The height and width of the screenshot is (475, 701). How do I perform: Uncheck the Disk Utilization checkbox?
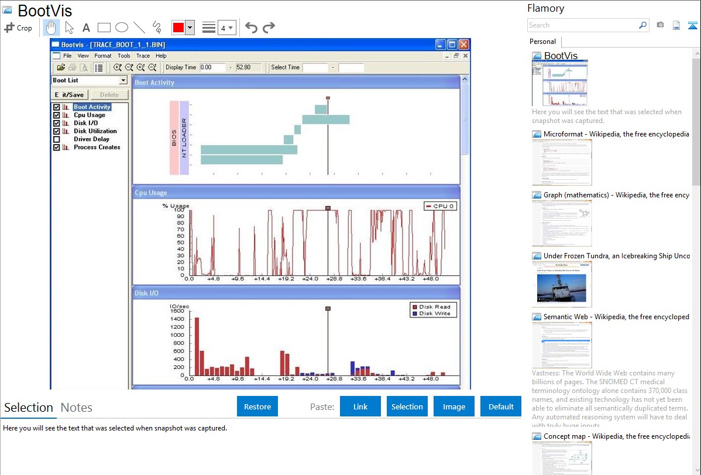[56, 131]
